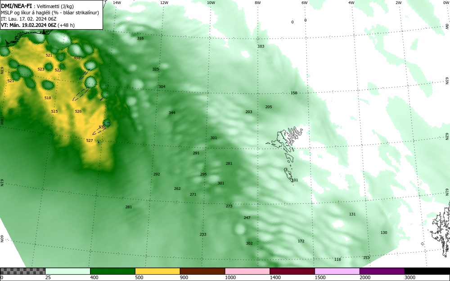
Task: Select the 153 value on the map
Action: (x=366, y=258)
